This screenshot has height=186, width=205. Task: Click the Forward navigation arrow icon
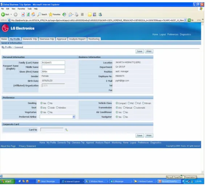coord(16,15)
